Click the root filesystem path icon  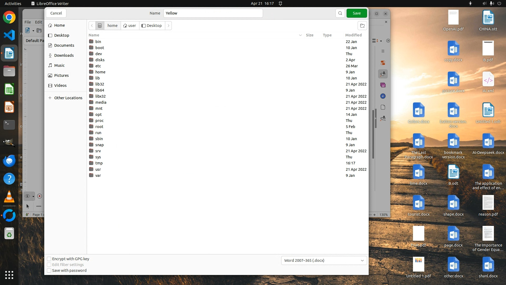pos(100,26)
